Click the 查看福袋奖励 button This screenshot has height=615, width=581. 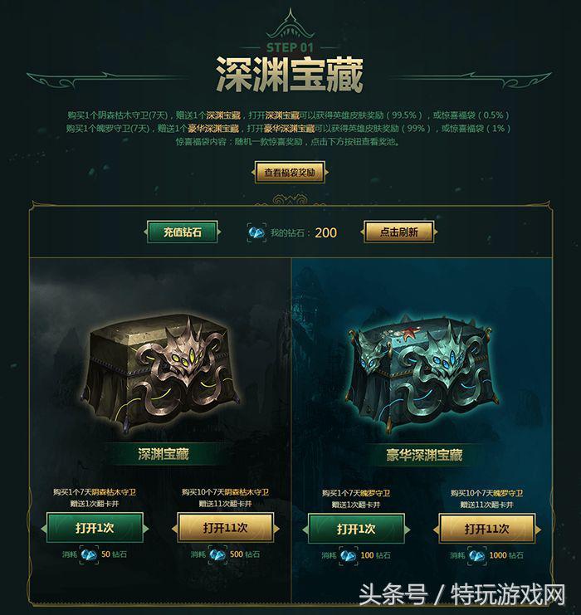pos(290,172)
